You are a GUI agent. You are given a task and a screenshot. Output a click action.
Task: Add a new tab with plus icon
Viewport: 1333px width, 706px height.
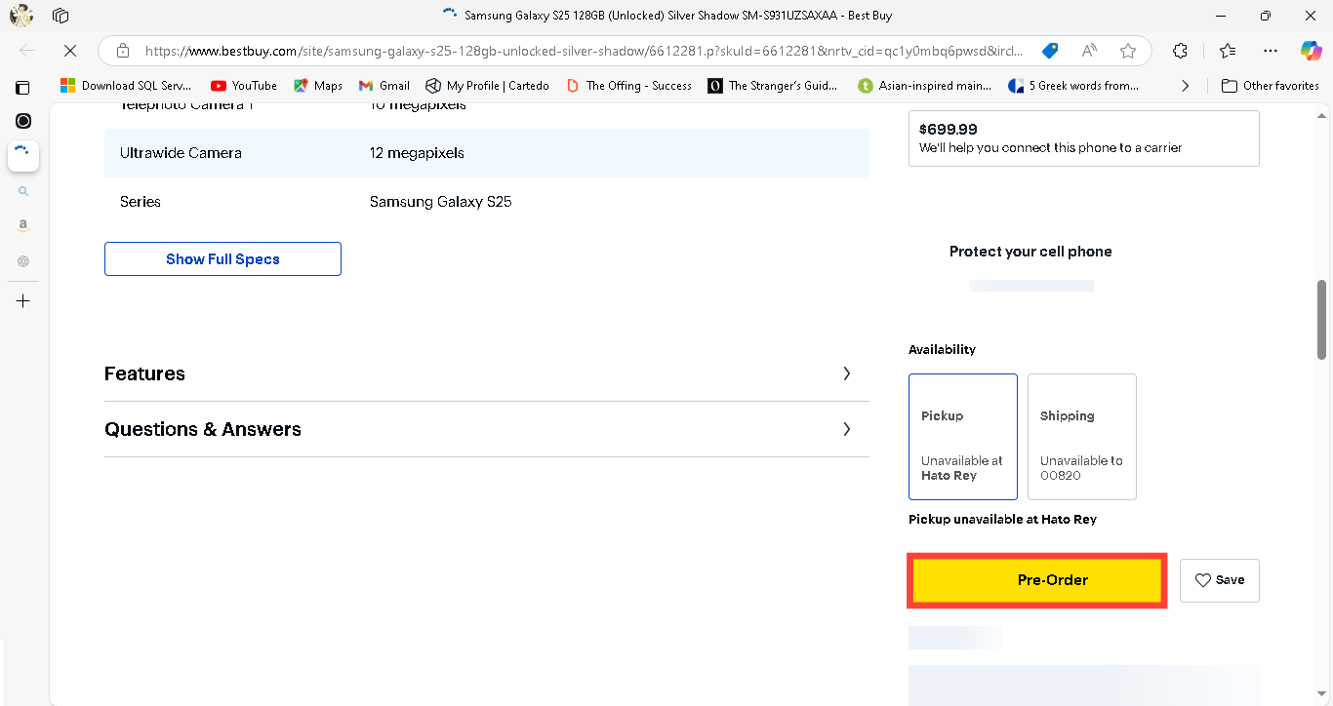[23, 301]
